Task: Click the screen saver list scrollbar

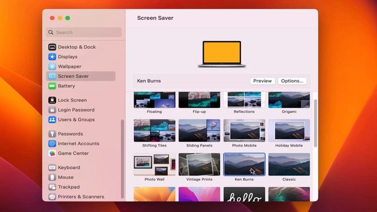Action: [315, 123]
